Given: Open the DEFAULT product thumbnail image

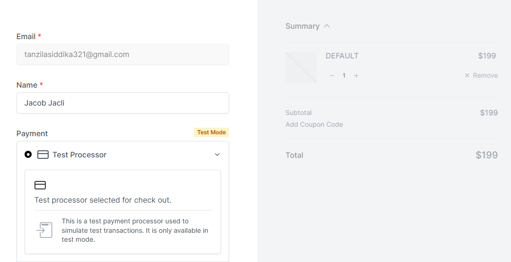Looking at the screenshot, I should click(x=301, y=67).
